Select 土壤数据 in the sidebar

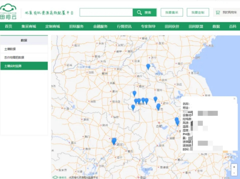click(x=10, y=49)
